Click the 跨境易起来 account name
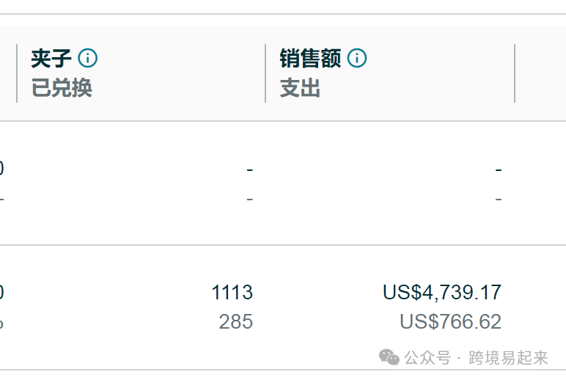 [x=508, y=358]
